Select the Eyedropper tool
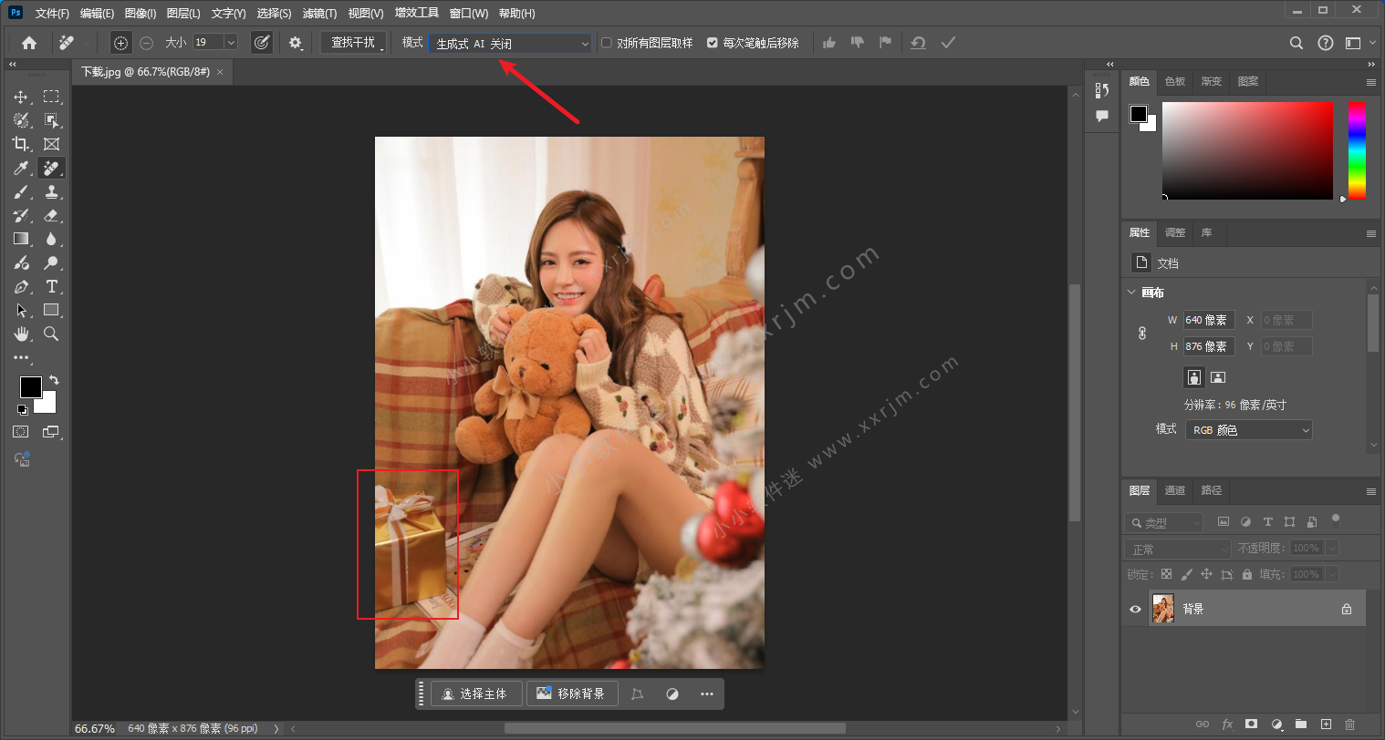Image resolution: width=1385 pixels, height=740 pixels. point(21,168)
